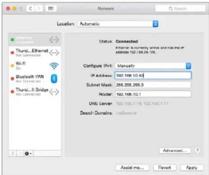Click the green Ethernet status dot
This screenshot has width=209, height=175.
(x=12, y=40)
